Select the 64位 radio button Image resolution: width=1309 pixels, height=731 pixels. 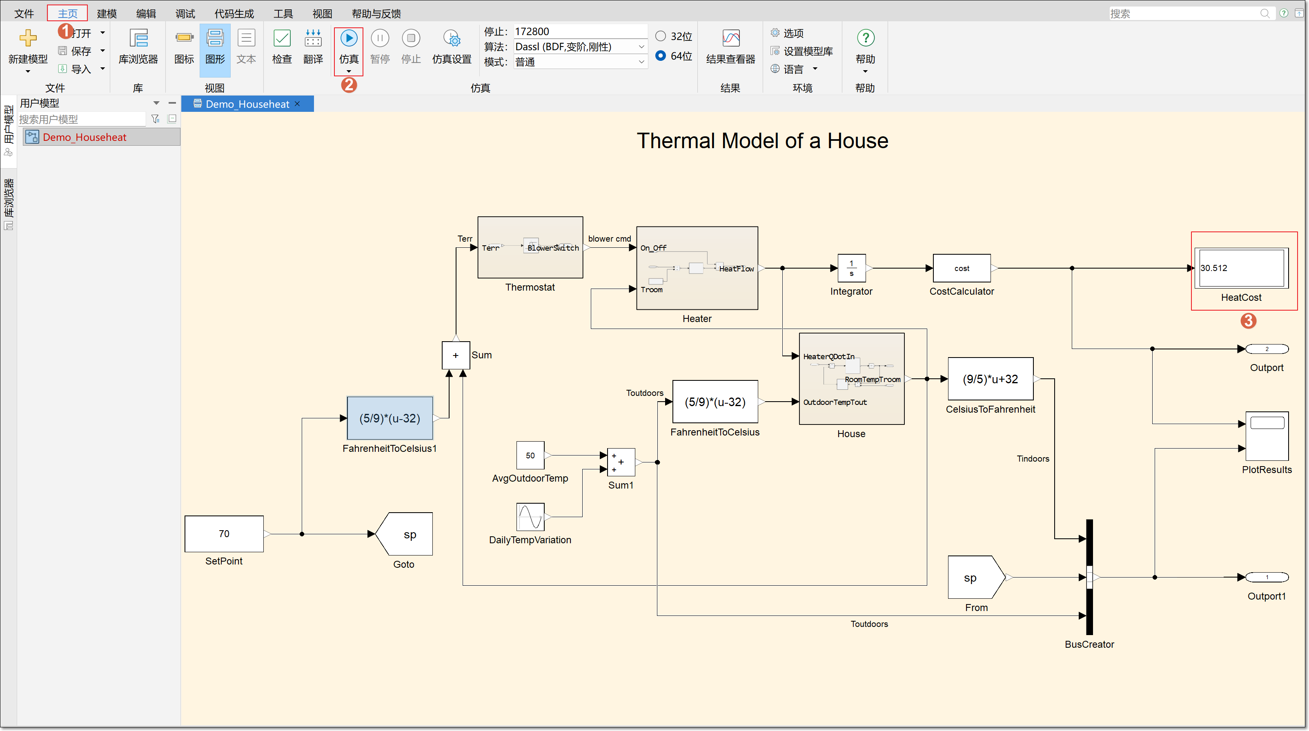[x=661, y=56]
